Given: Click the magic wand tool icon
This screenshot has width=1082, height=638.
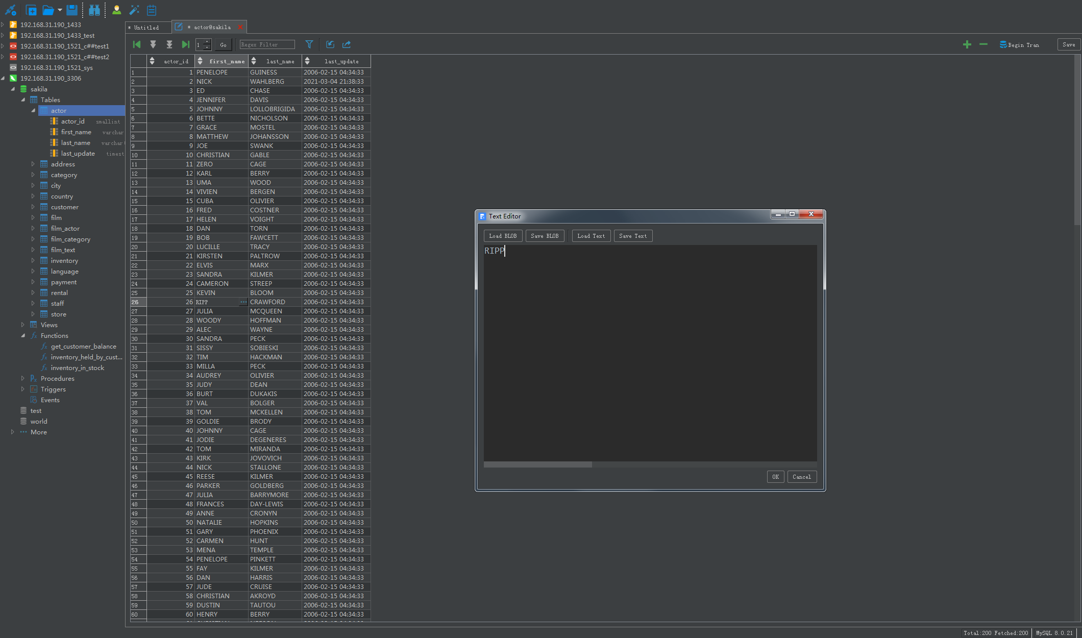Looking at the screenshot, I should (x=134, y=10).
